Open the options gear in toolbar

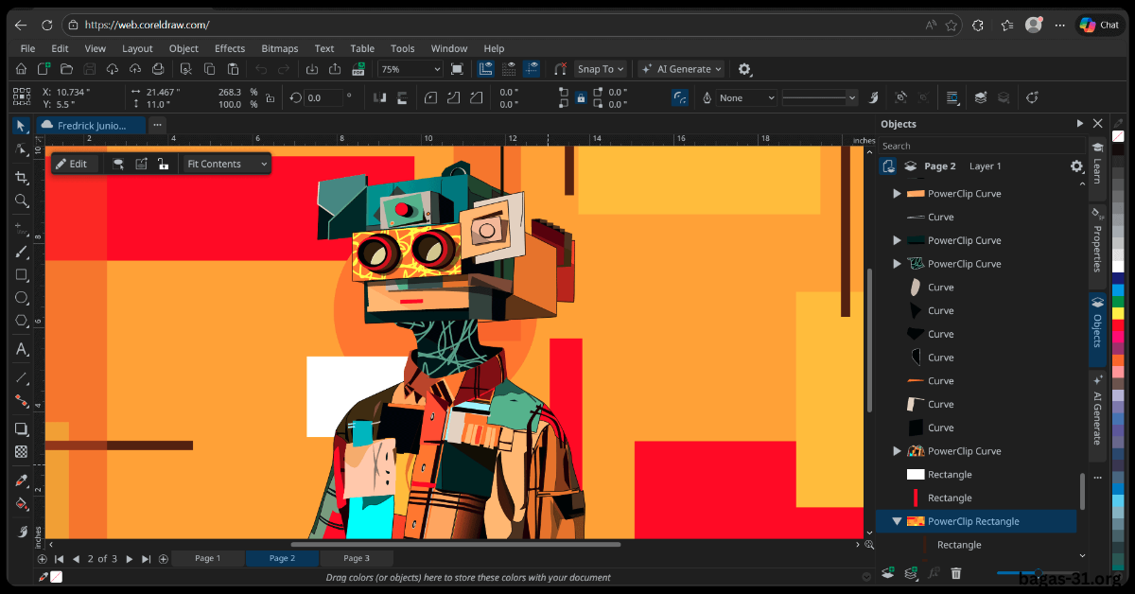[x=744, y=69]
